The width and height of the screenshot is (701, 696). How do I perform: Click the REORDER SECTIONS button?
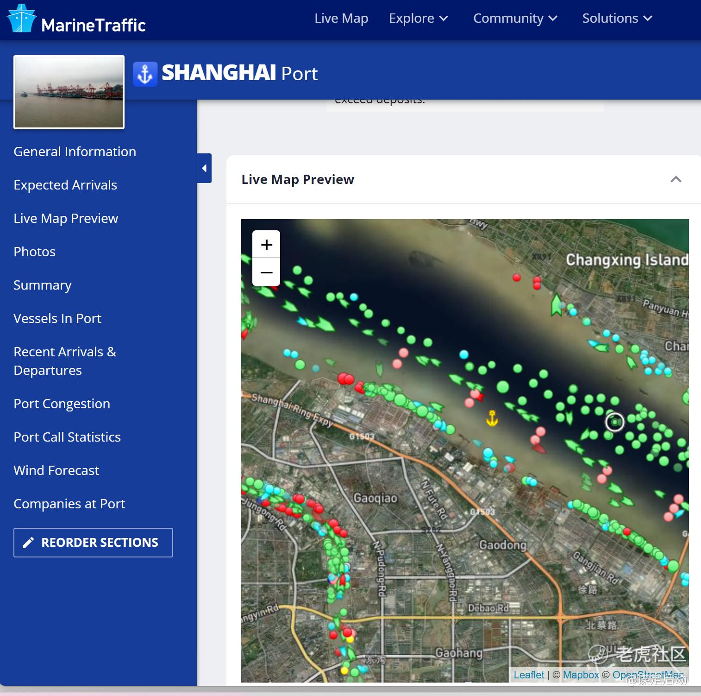(93, 543)
